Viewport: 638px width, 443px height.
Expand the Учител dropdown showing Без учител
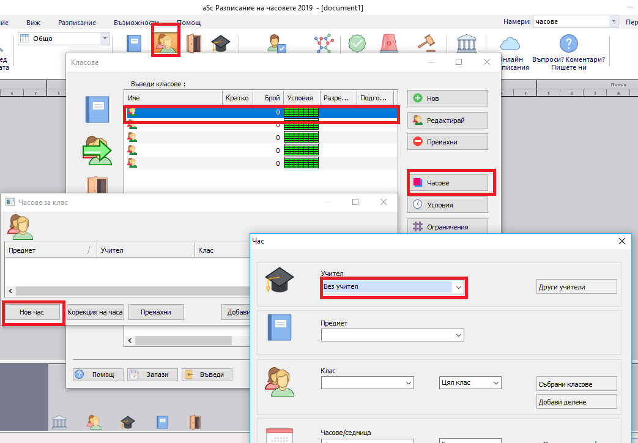457,286
